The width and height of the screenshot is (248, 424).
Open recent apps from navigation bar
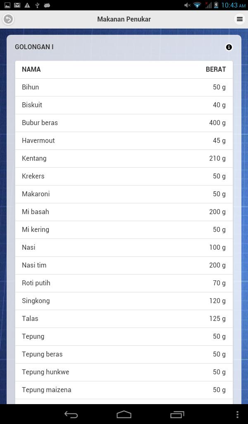(177, 414)
